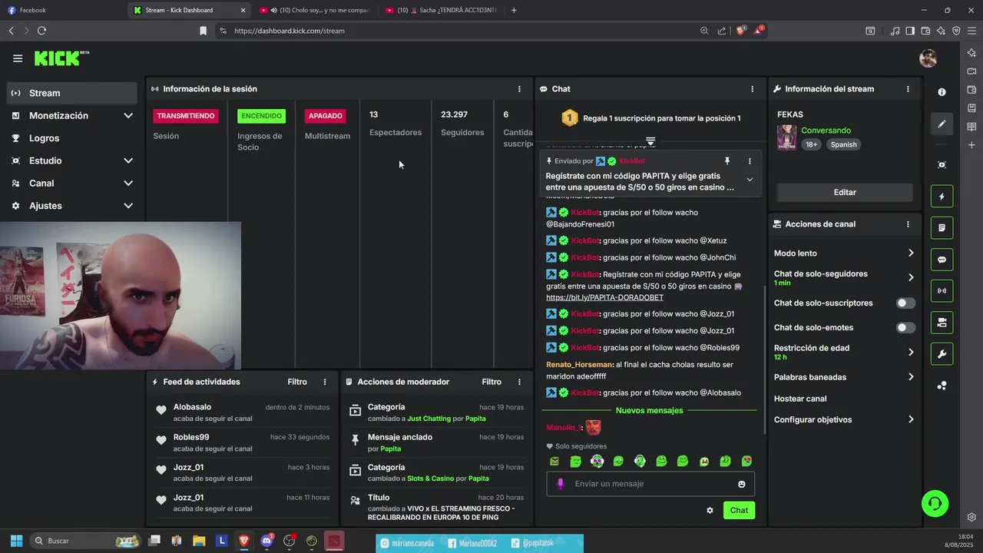Toggle Chat de solo-emotes switch

(x=906, y=328)
